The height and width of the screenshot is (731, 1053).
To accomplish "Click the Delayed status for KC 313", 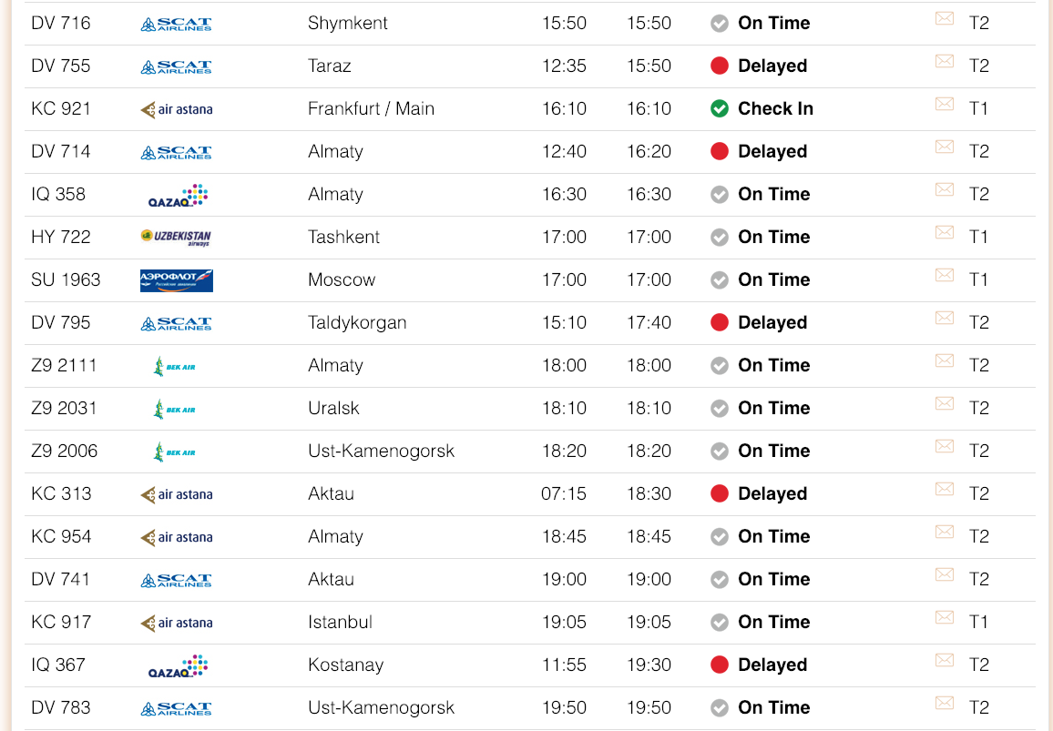I will pyautogui.click(x=772, y=494).
